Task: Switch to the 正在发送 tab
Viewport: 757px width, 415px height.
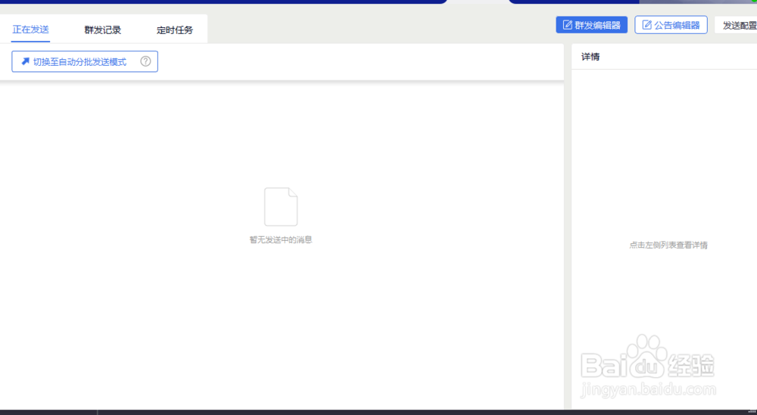Action: pos(30,30)
